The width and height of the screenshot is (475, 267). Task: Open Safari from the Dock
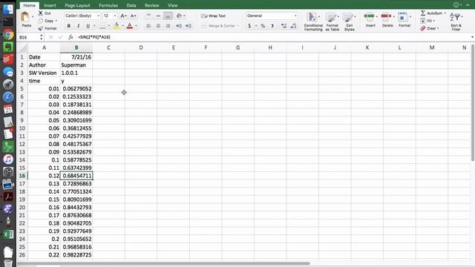8,97
